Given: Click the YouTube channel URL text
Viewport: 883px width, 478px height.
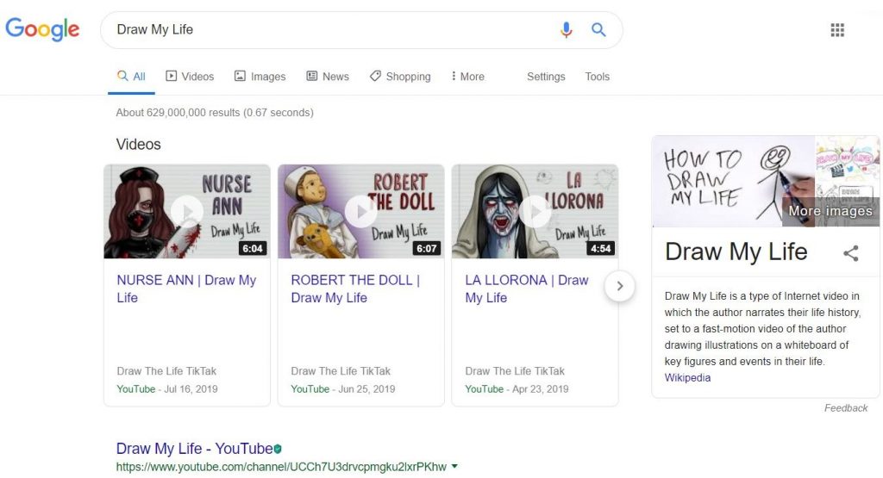Looking at the screenshot, I should [281, 467].
